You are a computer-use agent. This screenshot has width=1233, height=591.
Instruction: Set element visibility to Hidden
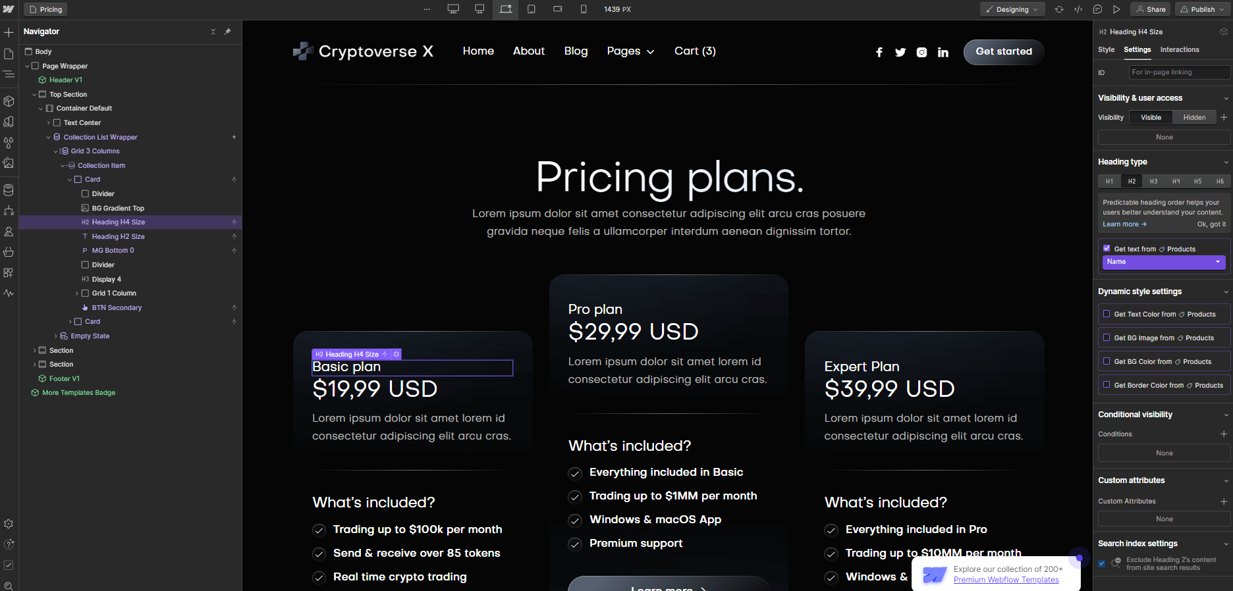pos(1194,117)
